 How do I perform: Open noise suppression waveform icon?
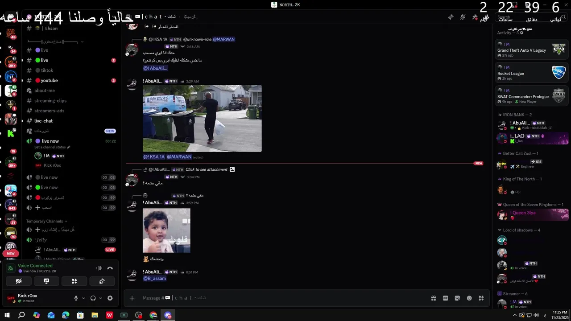click(99, 268)
